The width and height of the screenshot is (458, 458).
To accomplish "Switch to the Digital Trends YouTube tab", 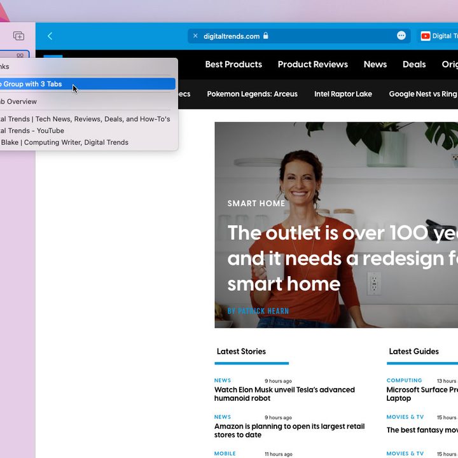I will [x=439, y=36].
